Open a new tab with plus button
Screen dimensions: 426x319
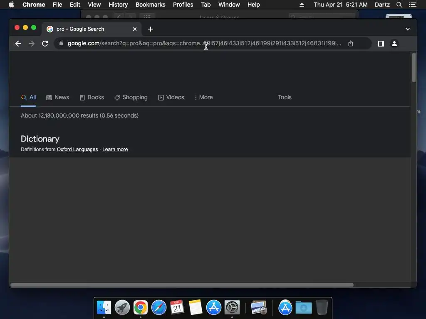(151, 29)
